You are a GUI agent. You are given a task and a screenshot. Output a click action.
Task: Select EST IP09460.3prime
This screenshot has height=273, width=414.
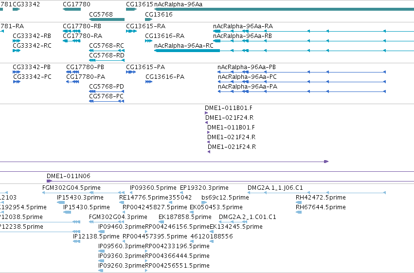[122, 227]
